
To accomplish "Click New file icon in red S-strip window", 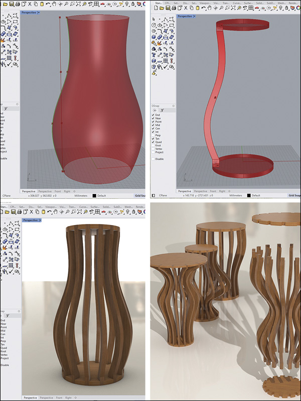I will (x=156, y=8).
